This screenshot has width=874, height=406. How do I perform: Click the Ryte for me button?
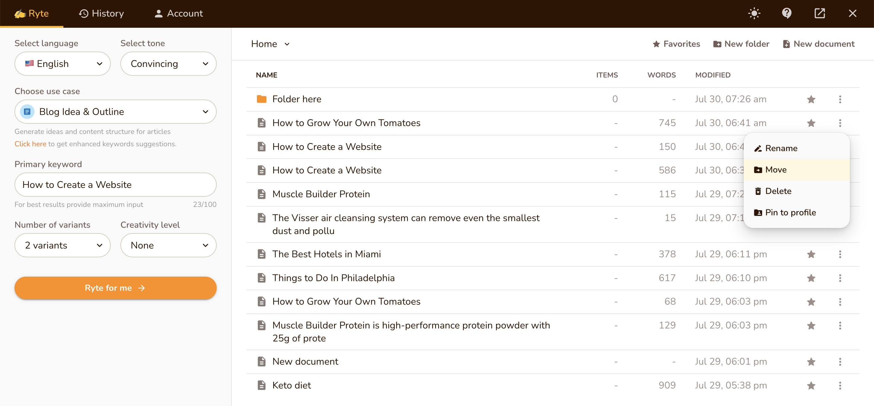(115, 288)
